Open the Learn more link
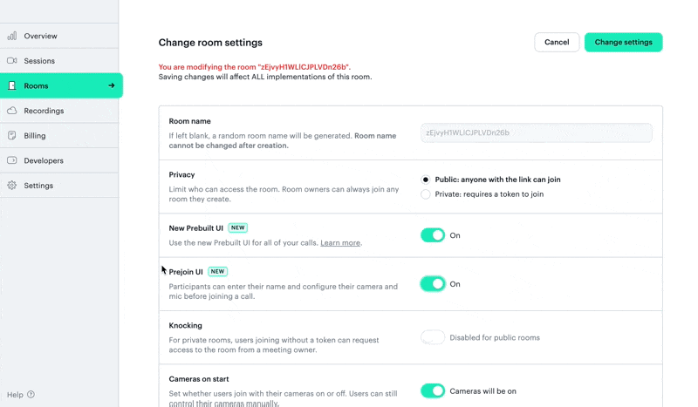Viewport: 698px width, 407px height. point(340,243)
